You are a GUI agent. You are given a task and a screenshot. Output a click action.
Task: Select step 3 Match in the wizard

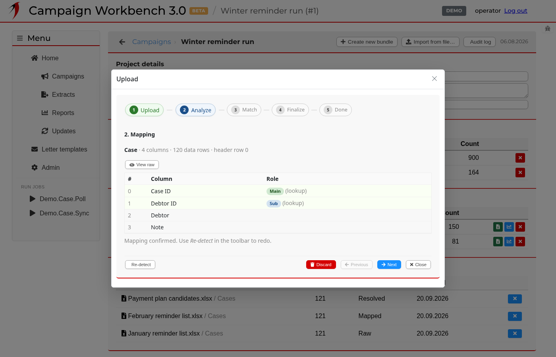[x=244, y=110]
